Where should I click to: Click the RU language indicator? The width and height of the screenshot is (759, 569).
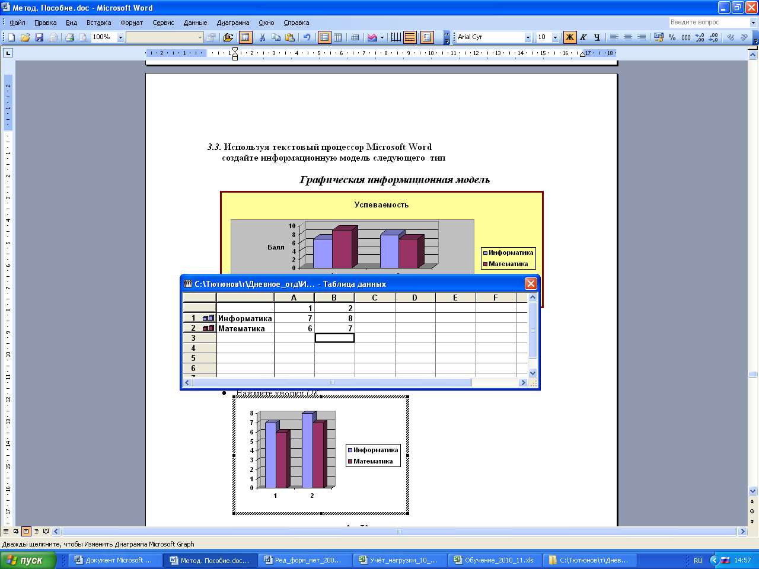[x=698, y=560]
